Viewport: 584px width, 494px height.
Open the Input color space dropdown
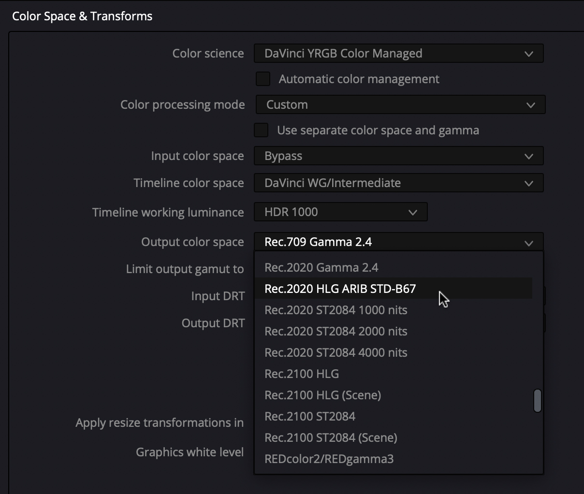[398, 156]
